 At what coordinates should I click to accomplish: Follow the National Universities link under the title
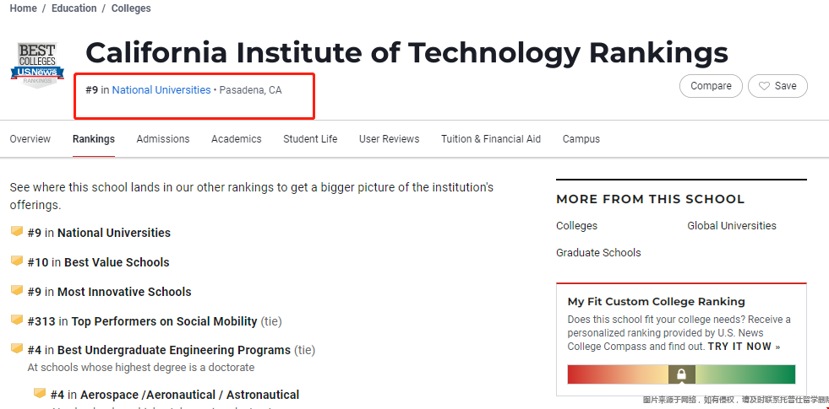point(161,90)
